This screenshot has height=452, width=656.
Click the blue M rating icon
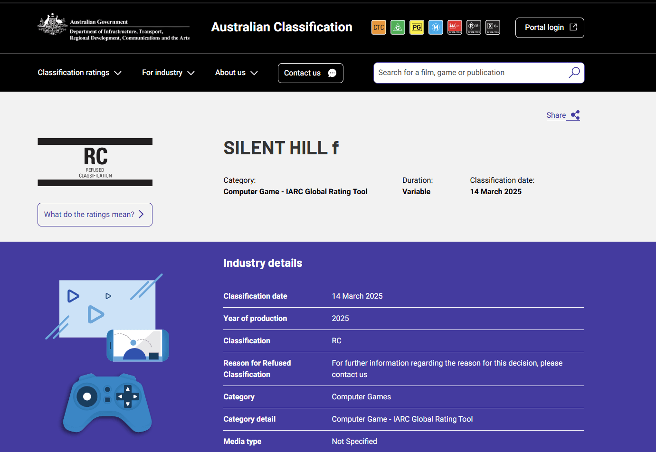(436, 28)
